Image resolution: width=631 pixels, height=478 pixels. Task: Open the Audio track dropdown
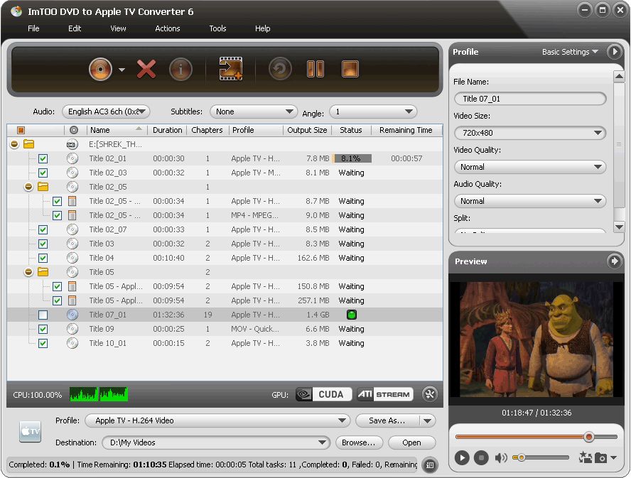tap(107, 112)
